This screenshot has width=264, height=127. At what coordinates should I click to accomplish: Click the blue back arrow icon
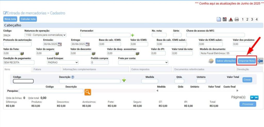coord(260,61)
